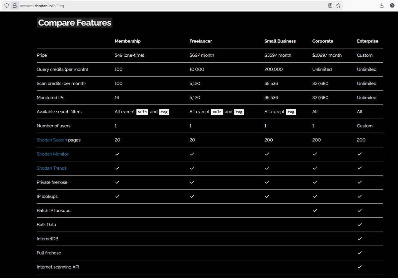Click Enterprise checkmark in Bulk Data row
The image size is (398, 278).
point(360,225)
